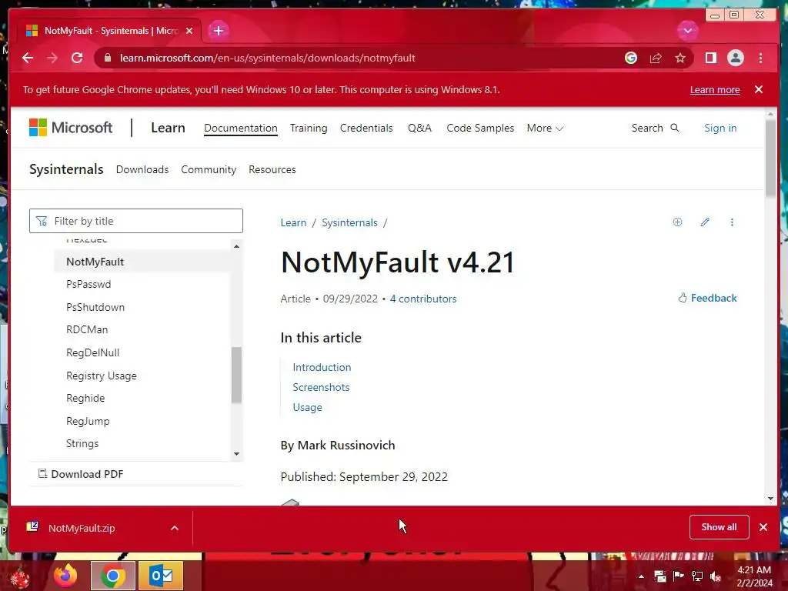Open a new tab with plus button
The width and height of the screenshot is (788, 591).
[x=218, y=31]
